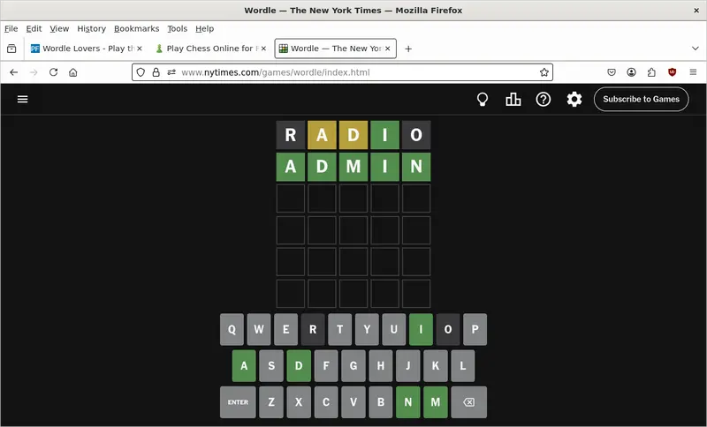Tap the Y key on the keyboard

click(367, 329)
